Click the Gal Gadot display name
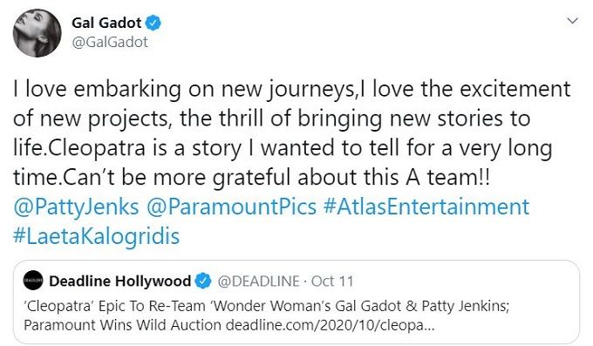Image resolution: width=593 pixels, height=346 pixels. (106, 23)
